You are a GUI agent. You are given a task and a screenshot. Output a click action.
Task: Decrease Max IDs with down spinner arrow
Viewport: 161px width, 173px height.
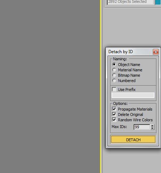pos(152,128)
